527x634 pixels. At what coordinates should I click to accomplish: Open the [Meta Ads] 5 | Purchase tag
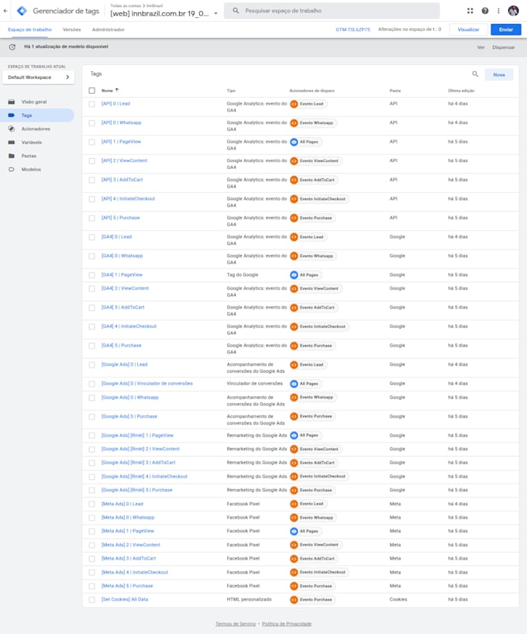pyautogui.click(x=127, y=586)
